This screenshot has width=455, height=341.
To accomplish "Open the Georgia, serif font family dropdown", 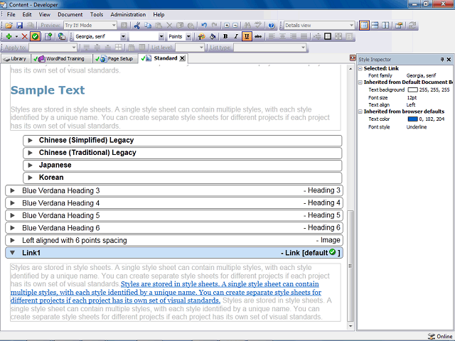I will coord(123,36).
